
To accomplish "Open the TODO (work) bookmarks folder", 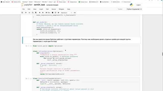I will pyautogui.click(x=37, y=2).
